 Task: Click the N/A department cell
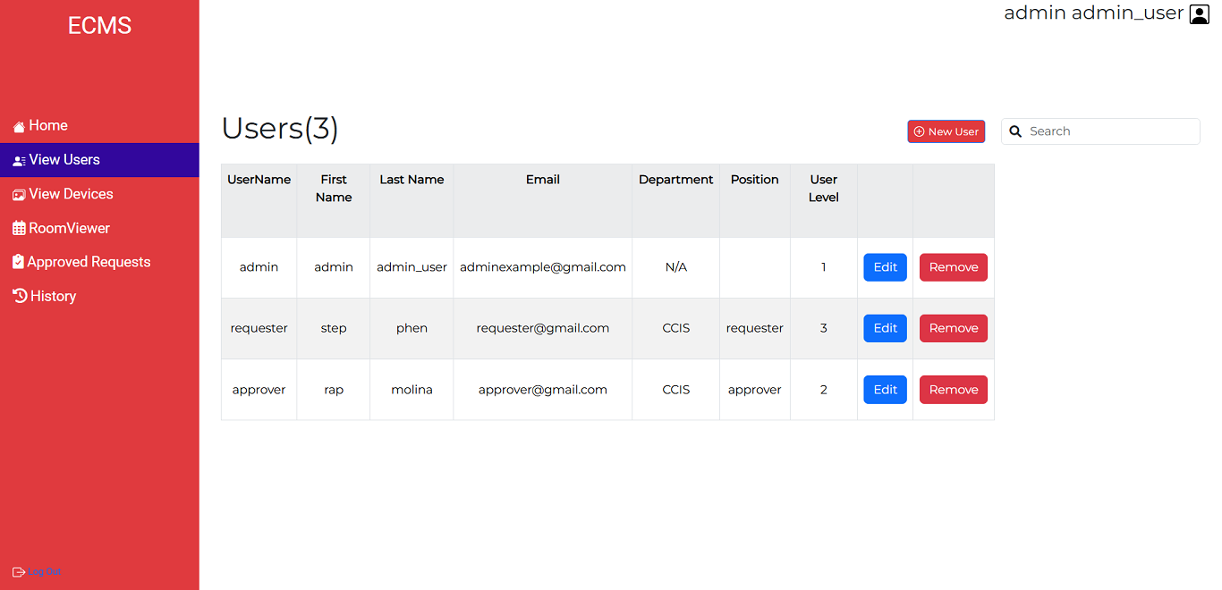tap(676, 267)
